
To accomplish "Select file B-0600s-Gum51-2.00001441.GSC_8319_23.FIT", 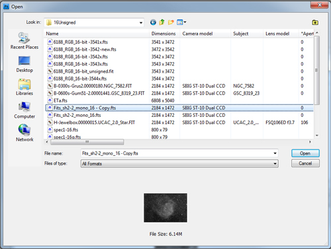I will 99,93.
